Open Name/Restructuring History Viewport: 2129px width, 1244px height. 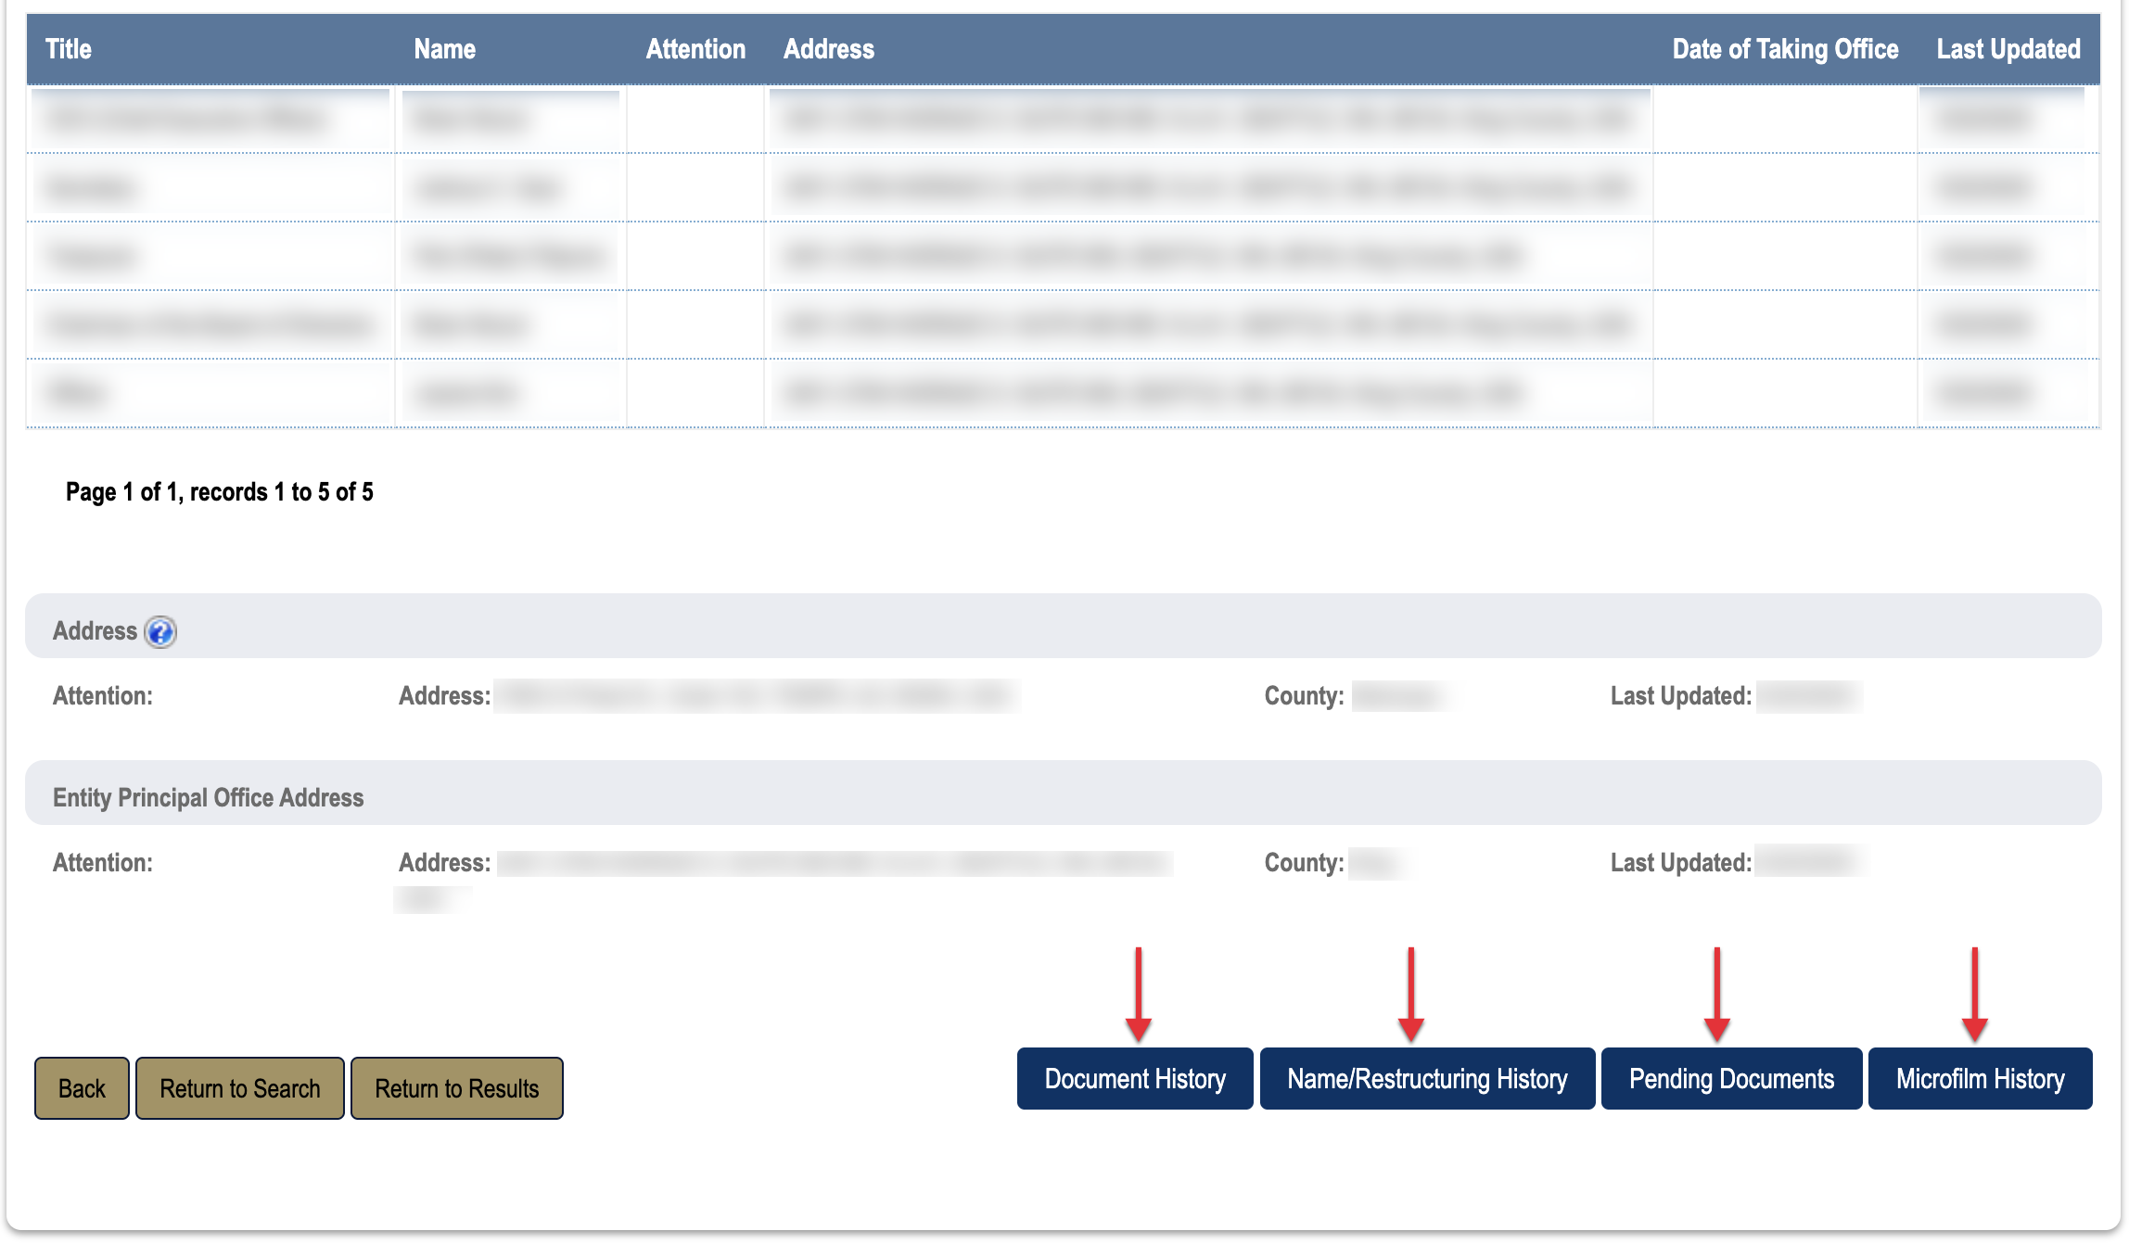pyautogui.click(x=1426, y=1079)
